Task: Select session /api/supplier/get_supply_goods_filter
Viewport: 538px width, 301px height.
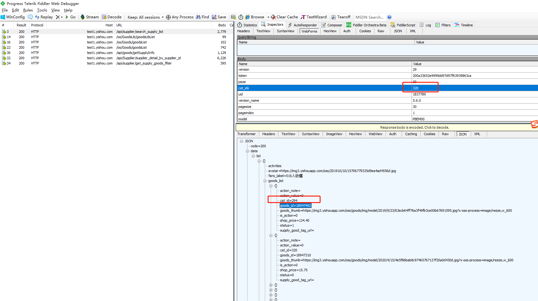Action: point(116,63)
